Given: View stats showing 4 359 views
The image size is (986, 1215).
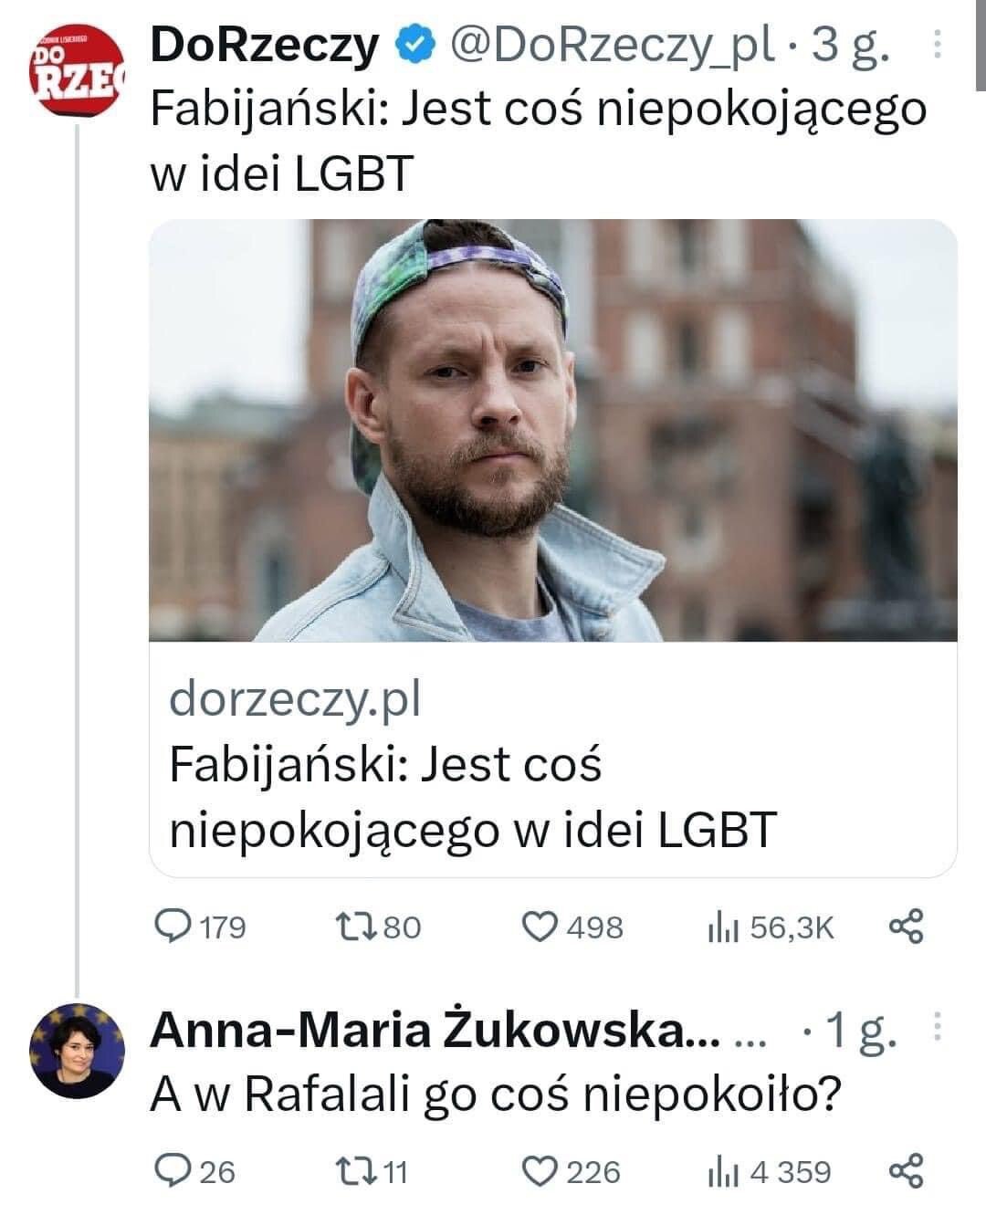Looking at the screenshot, I should (719, 1171).
